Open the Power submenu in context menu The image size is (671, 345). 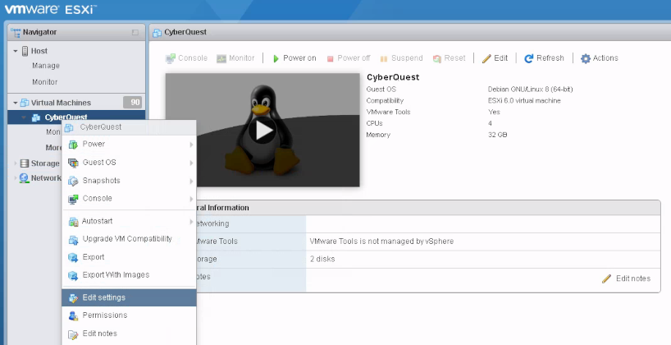point(129,145)
